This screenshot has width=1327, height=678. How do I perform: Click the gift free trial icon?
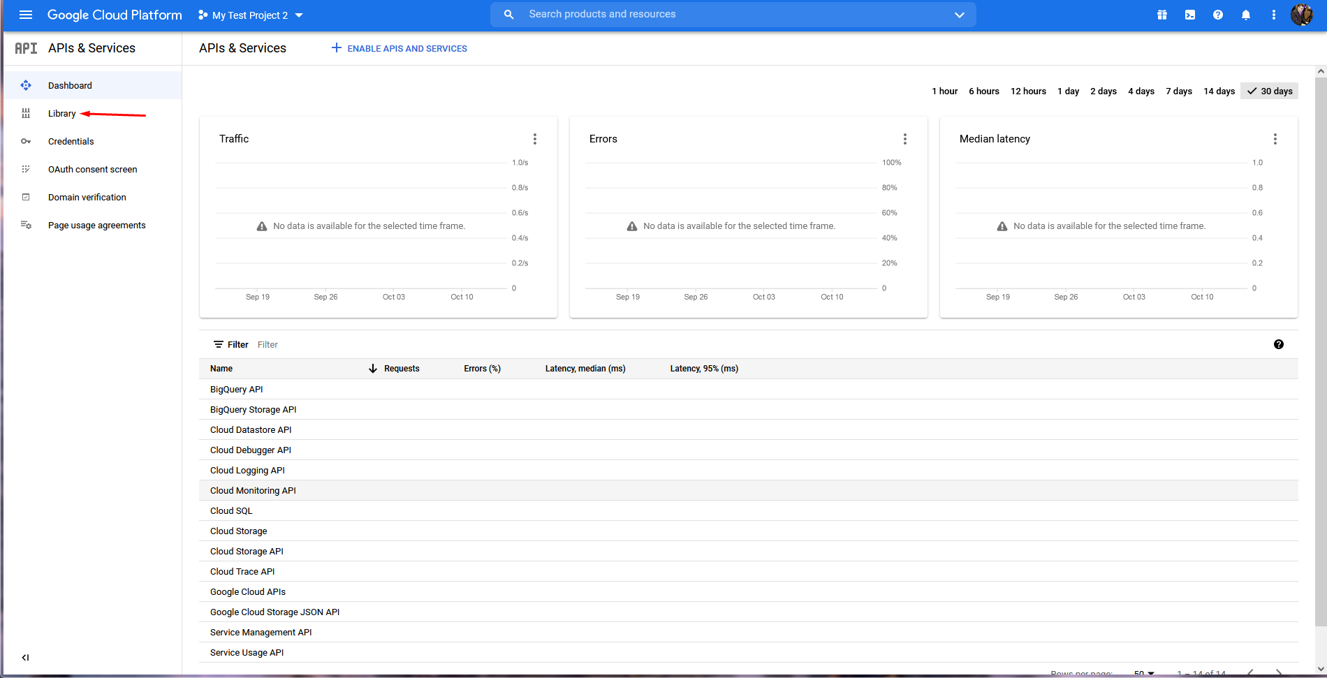1162,15
